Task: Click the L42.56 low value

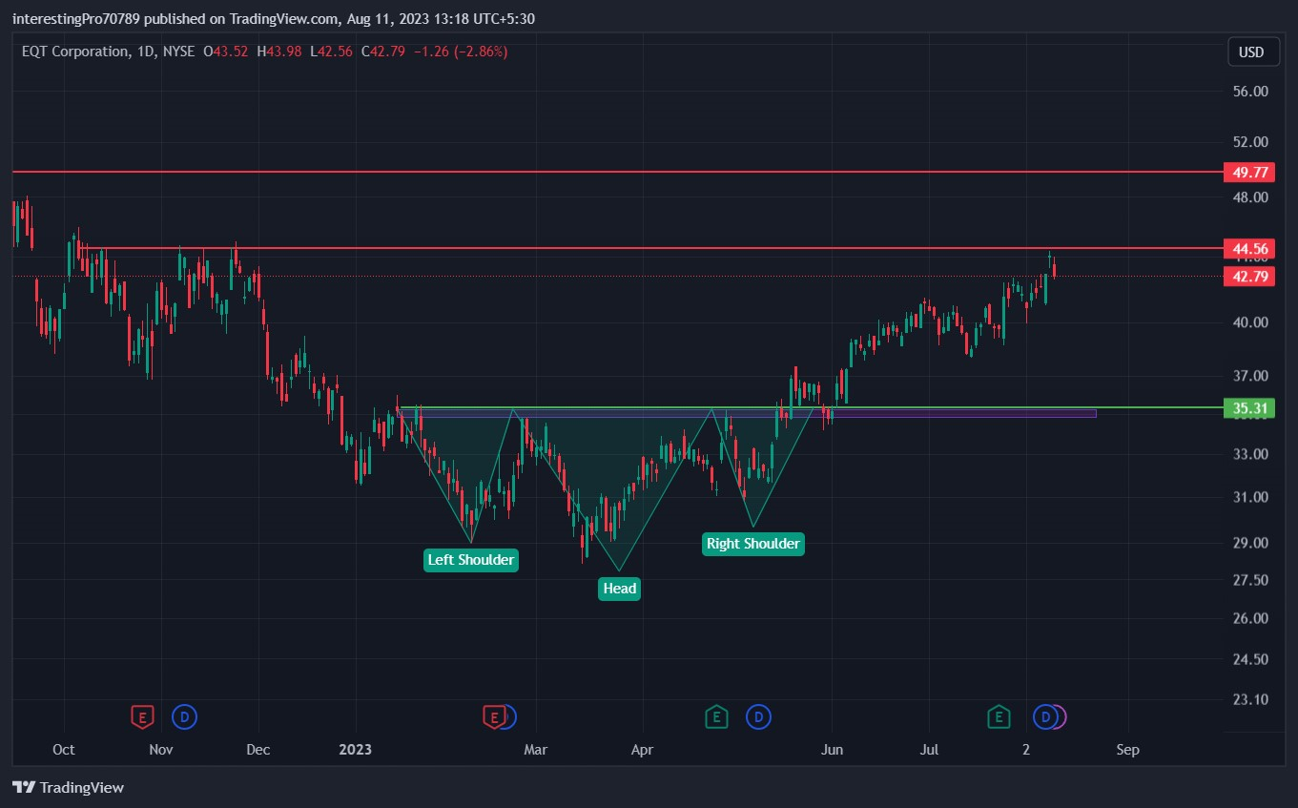Action: coord(330,52)
